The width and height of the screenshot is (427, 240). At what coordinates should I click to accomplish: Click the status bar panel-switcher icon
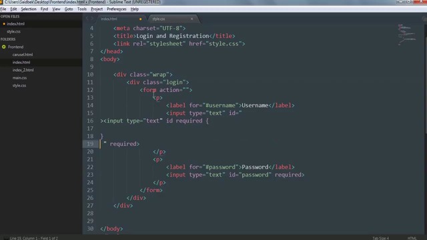point(5,238)
